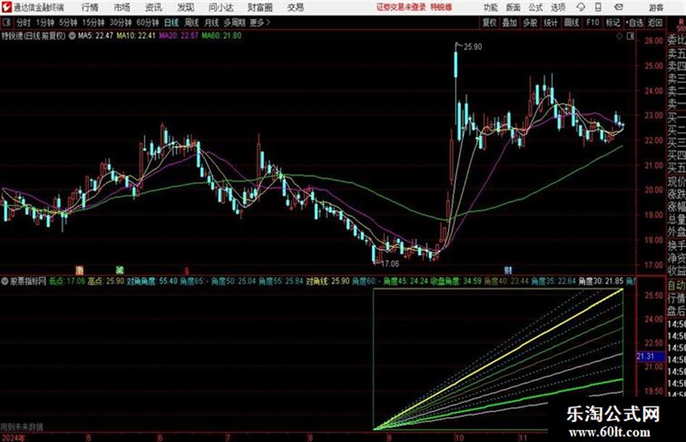Open the F10 company info button
This screenshot has height=442, width=686.
coord(592,22)
